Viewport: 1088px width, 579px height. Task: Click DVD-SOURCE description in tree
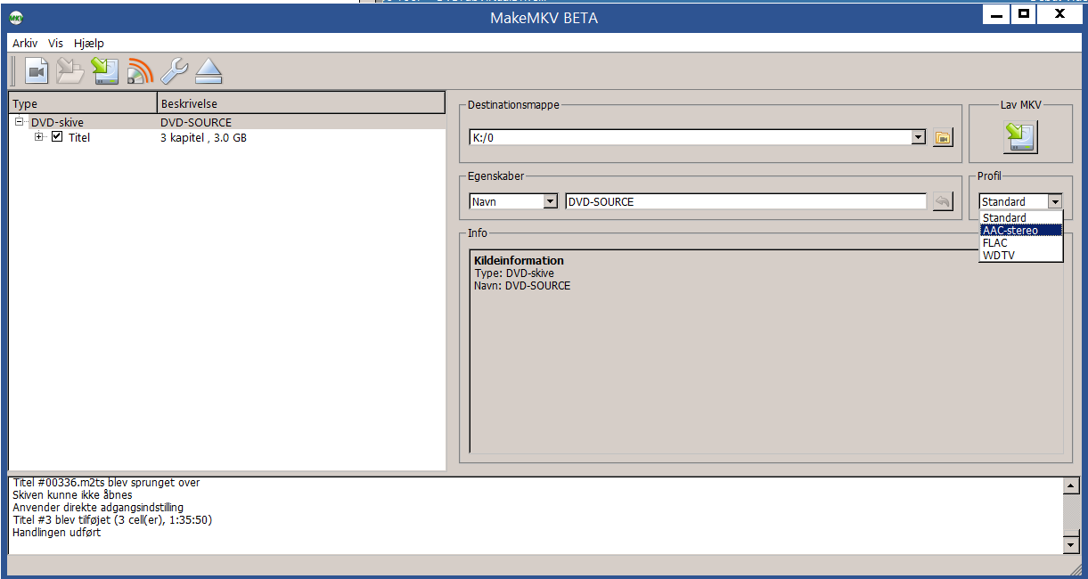click(x=196, y=122)
